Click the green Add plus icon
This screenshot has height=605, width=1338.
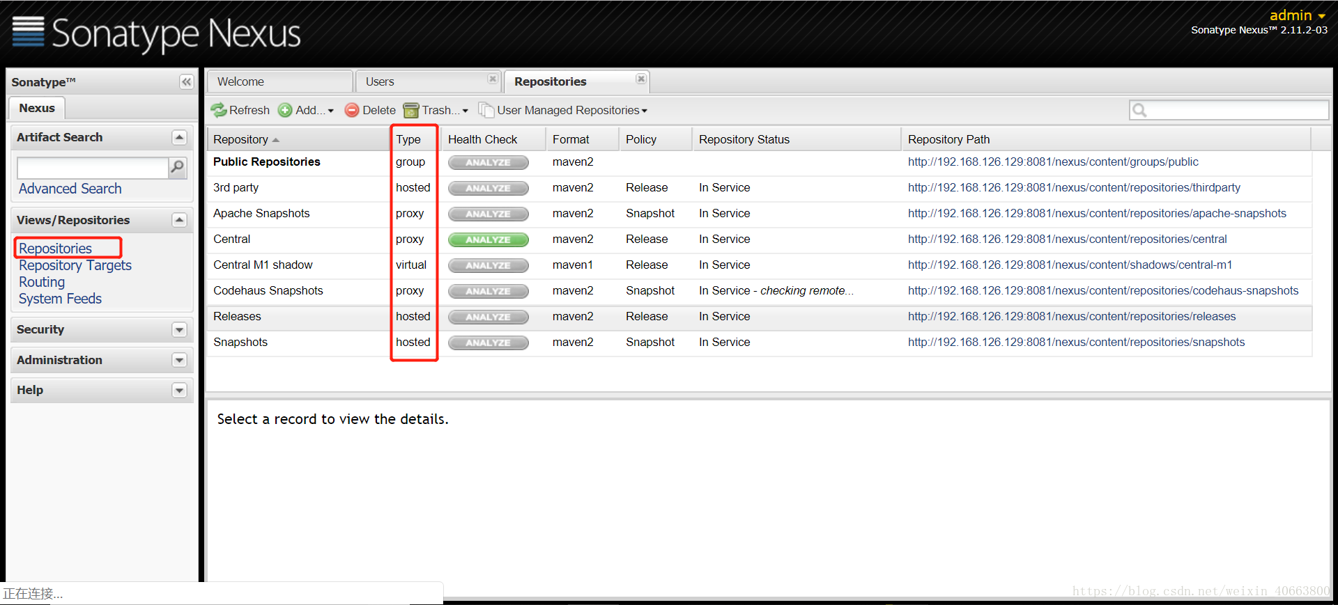[285, 110]
